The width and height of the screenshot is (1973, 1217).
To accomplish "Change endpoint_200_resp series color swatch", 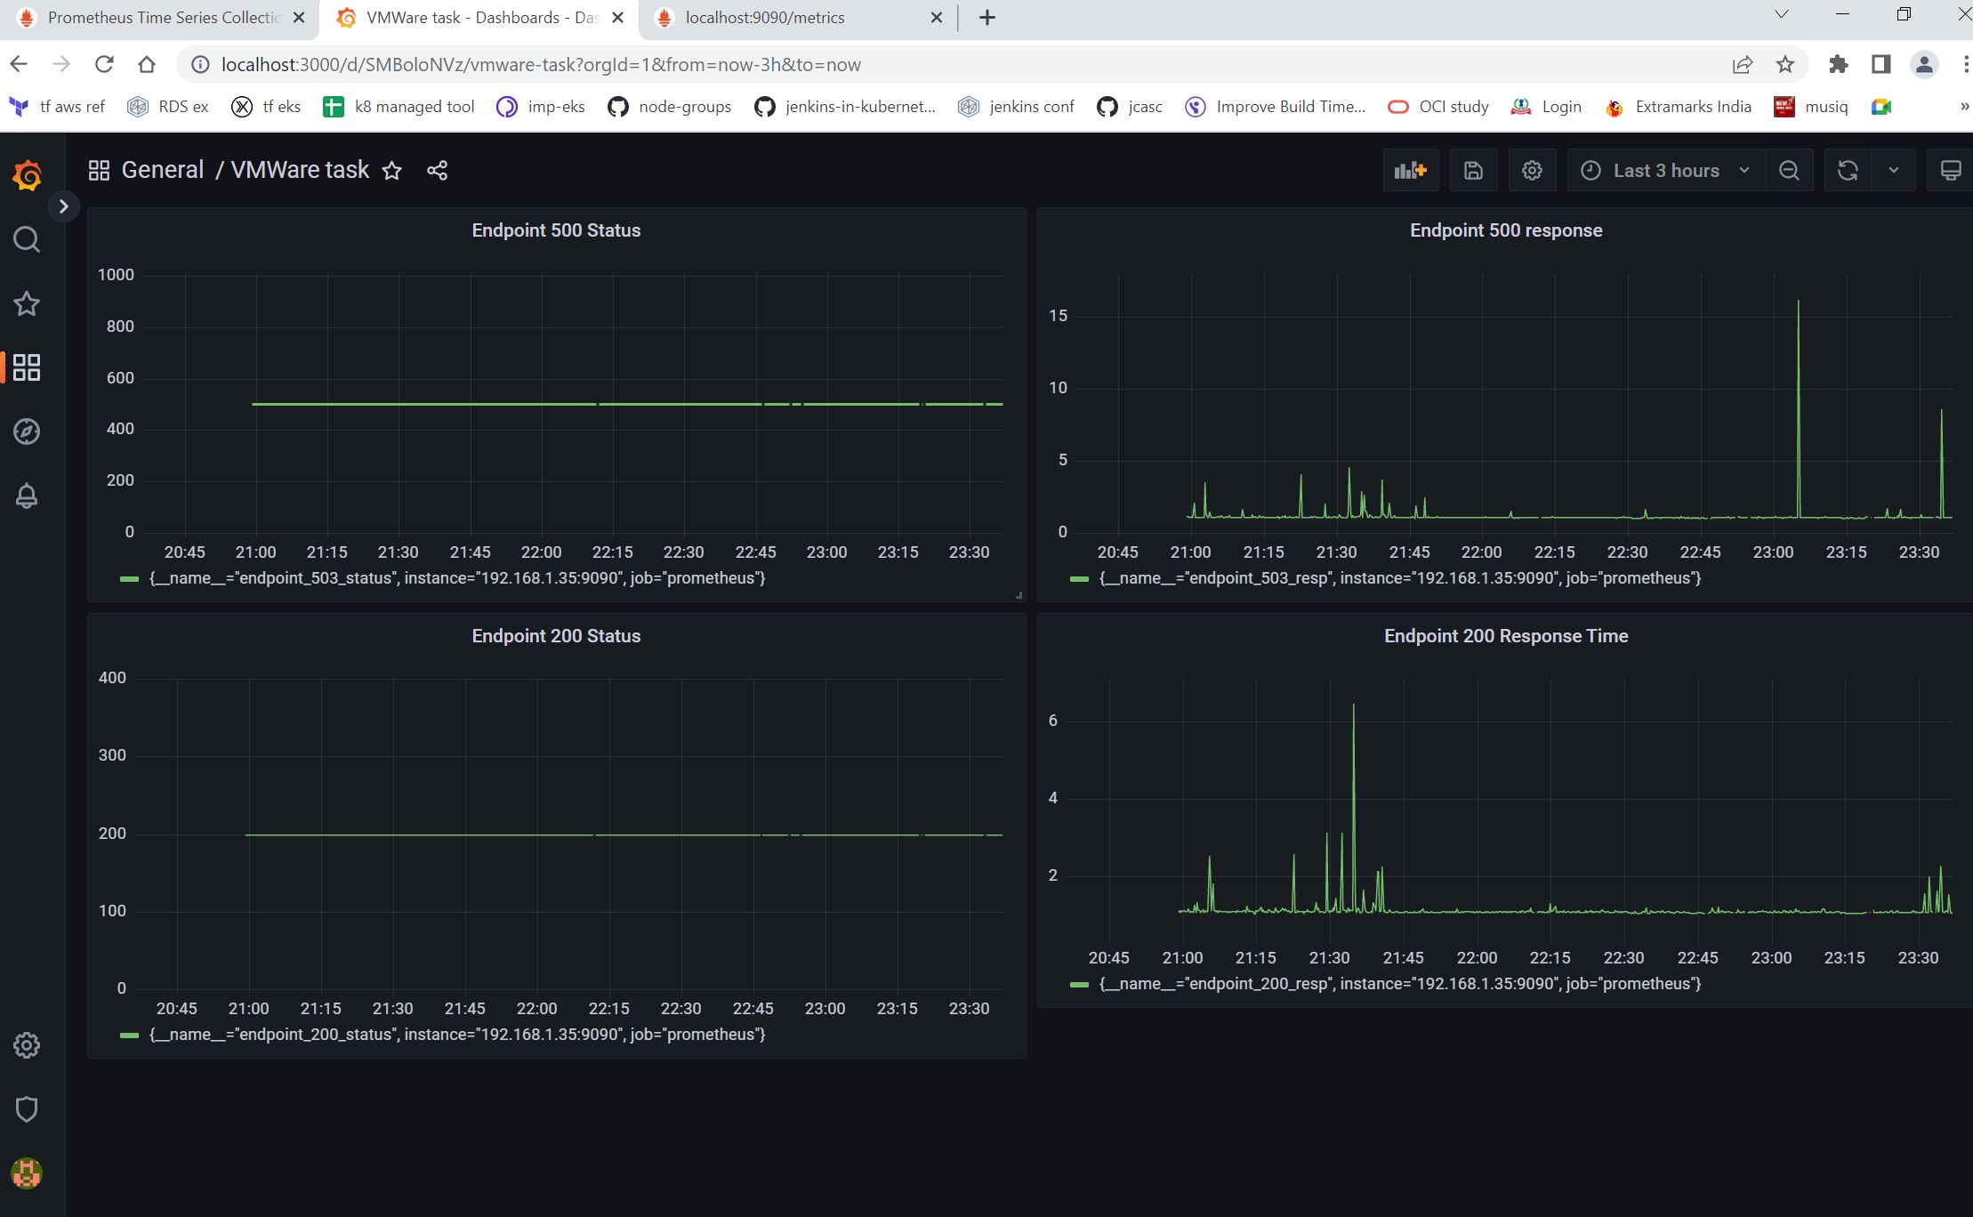I will click(x=1080, y=985).
